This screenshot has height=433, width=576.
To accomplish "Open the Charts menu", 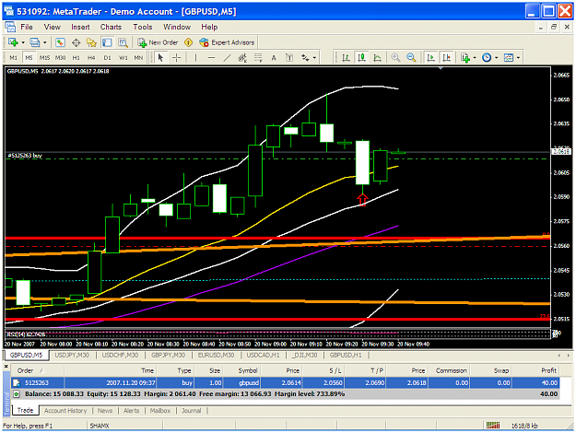I will pos(111,27).
